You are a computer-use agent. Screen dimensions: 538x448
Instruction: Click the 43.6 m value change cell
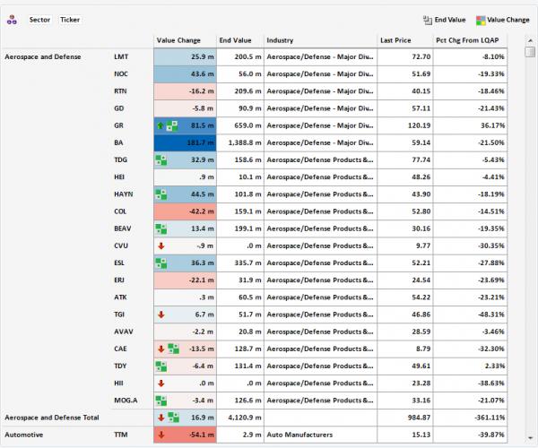pos(186,74)
